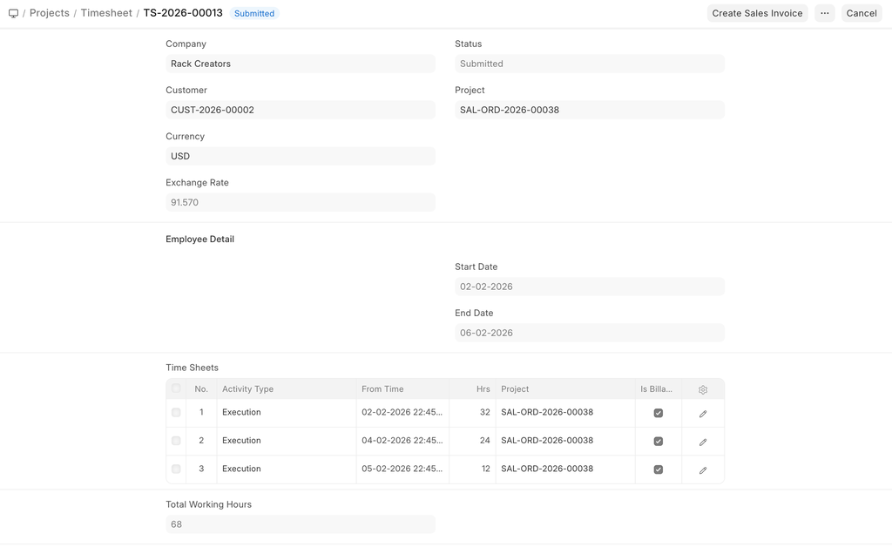Open the three-dots more options menu
This screenshot has height=547, width=892.
(x=824, y=13)
